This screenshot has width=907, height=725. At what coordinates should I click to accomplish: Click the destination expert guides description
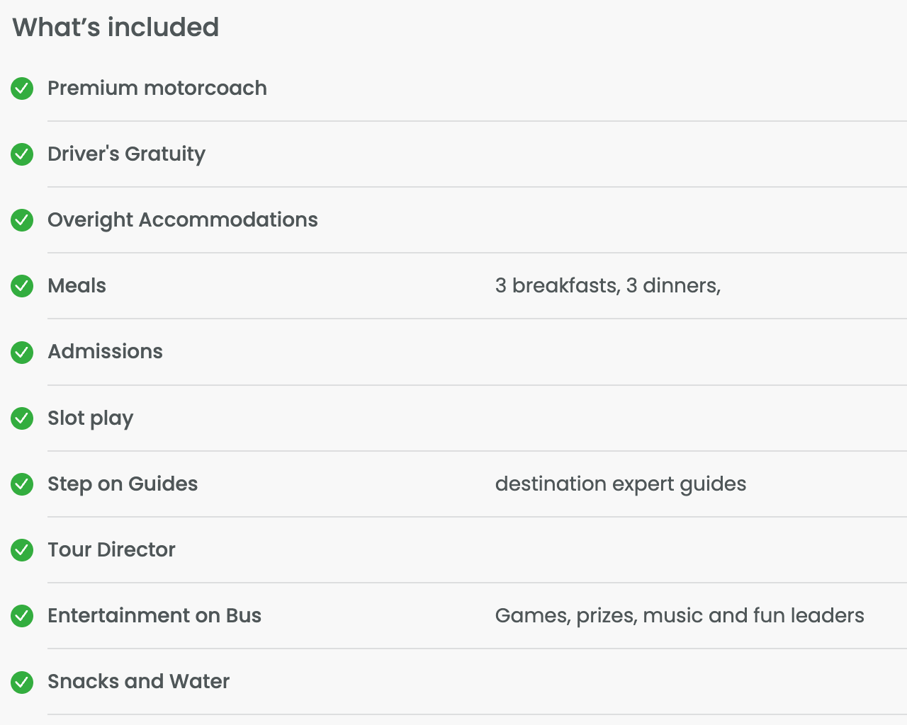[620, 484]
